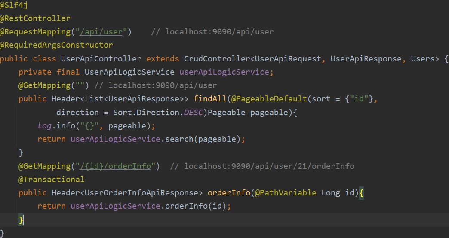The height and width of the screenshot is (238, 449).
Task: Click the @Transactional annotation
Action: [52, 179]
